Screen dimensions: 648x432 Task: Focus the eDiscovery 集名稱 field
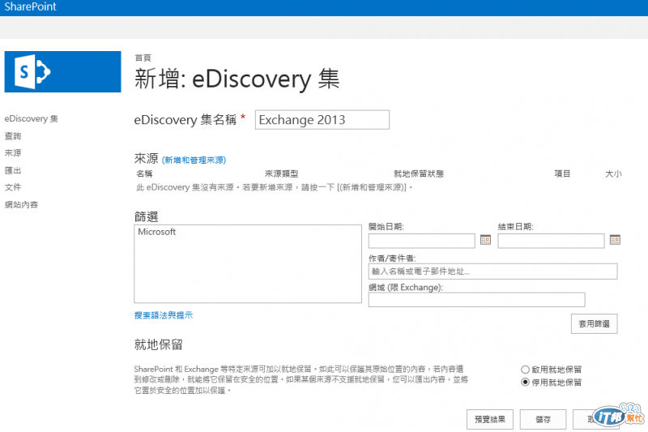point(322,120)
